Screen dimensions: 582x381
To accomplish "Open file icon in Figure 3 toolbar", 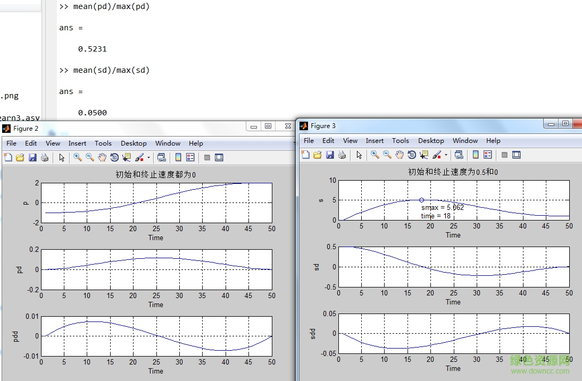I will click(318, 155).
